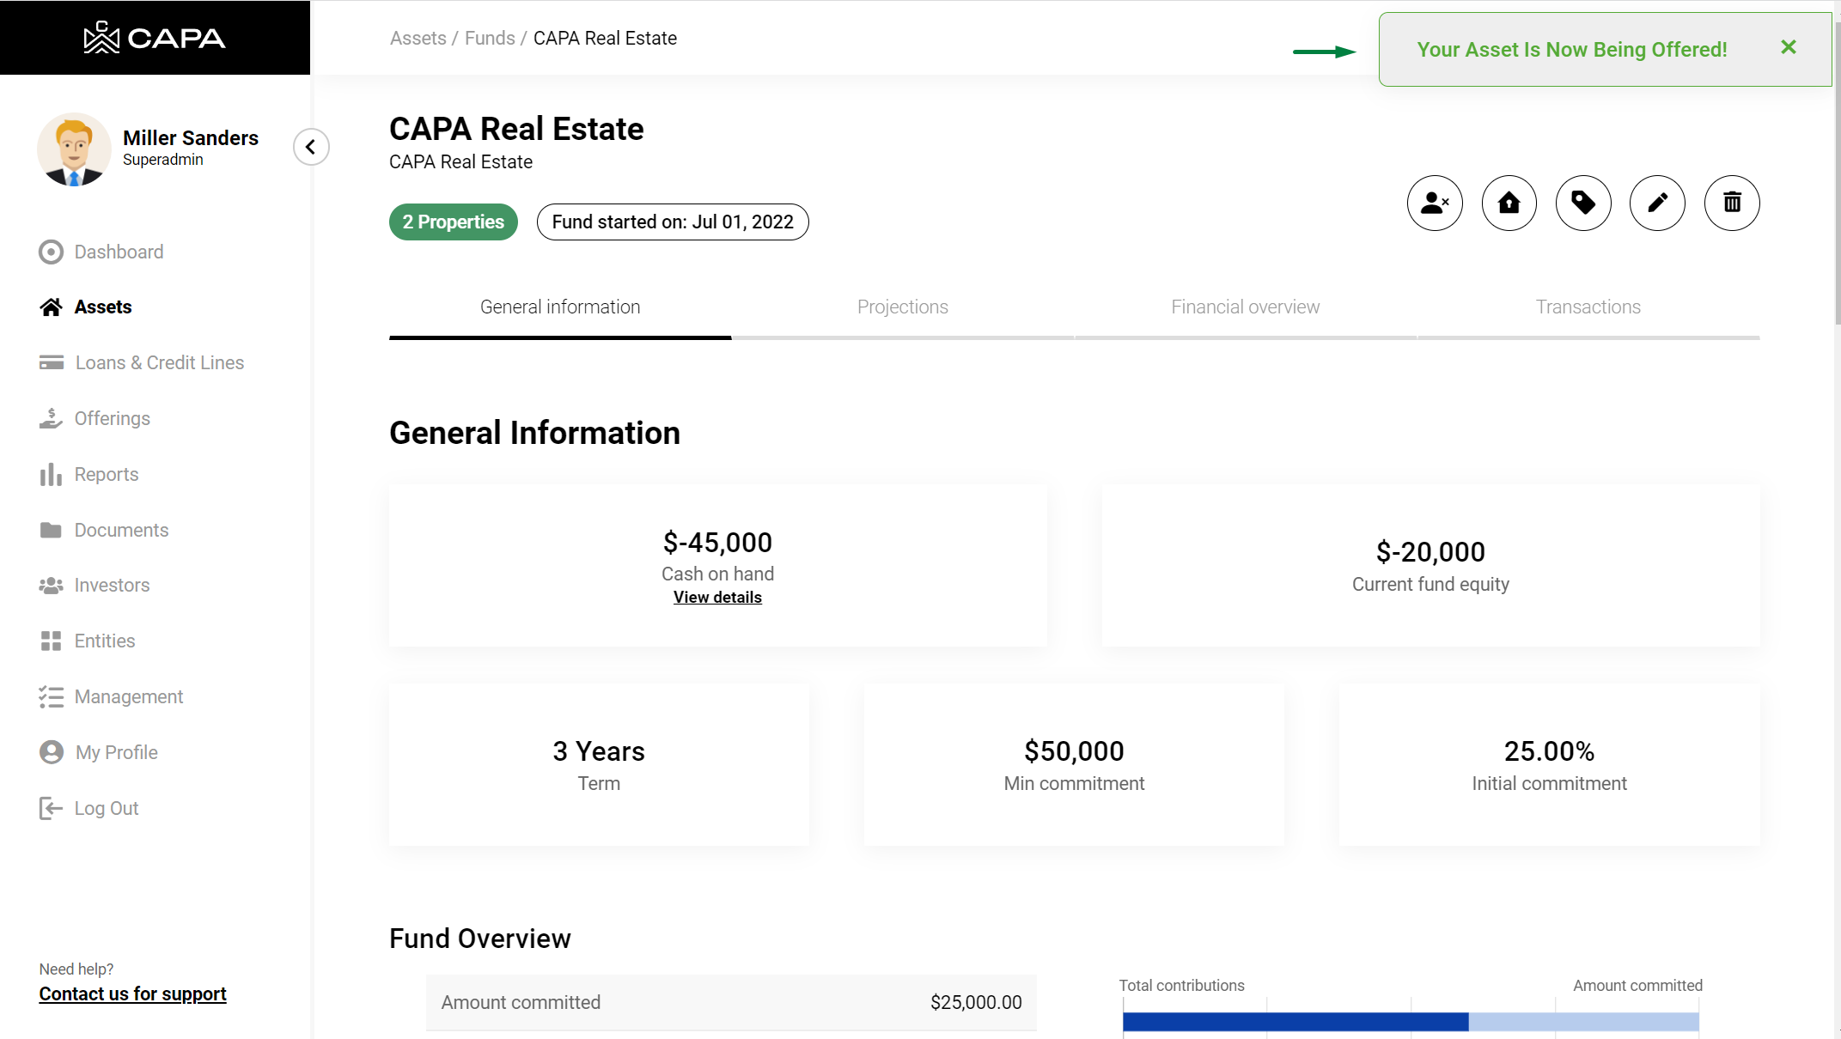Click Contact us for support link

[x=132, y=994]
